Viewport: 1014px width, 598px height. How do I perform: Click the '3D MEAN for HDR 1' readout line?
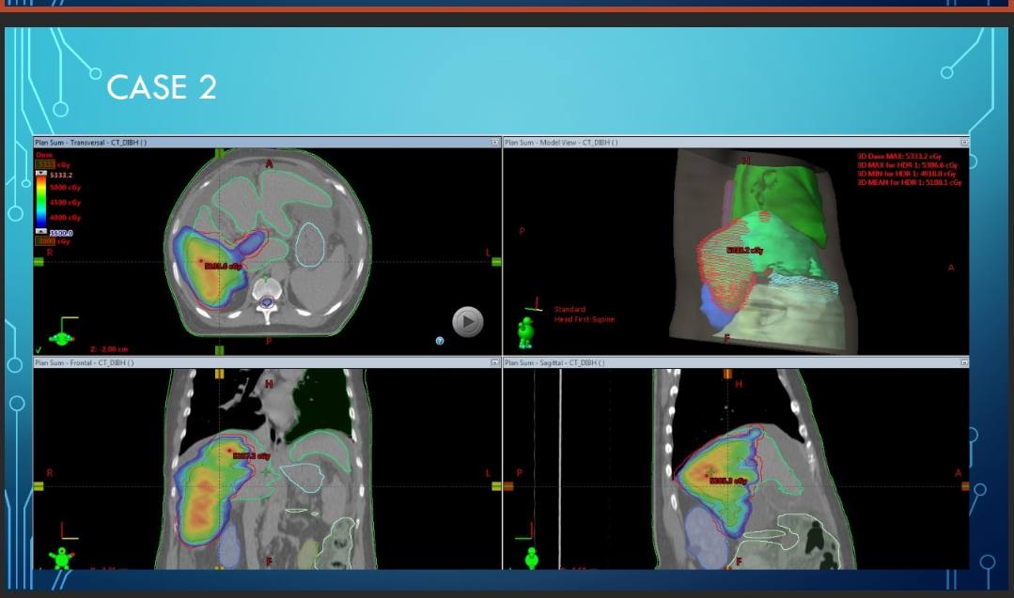tap(910, 183)
